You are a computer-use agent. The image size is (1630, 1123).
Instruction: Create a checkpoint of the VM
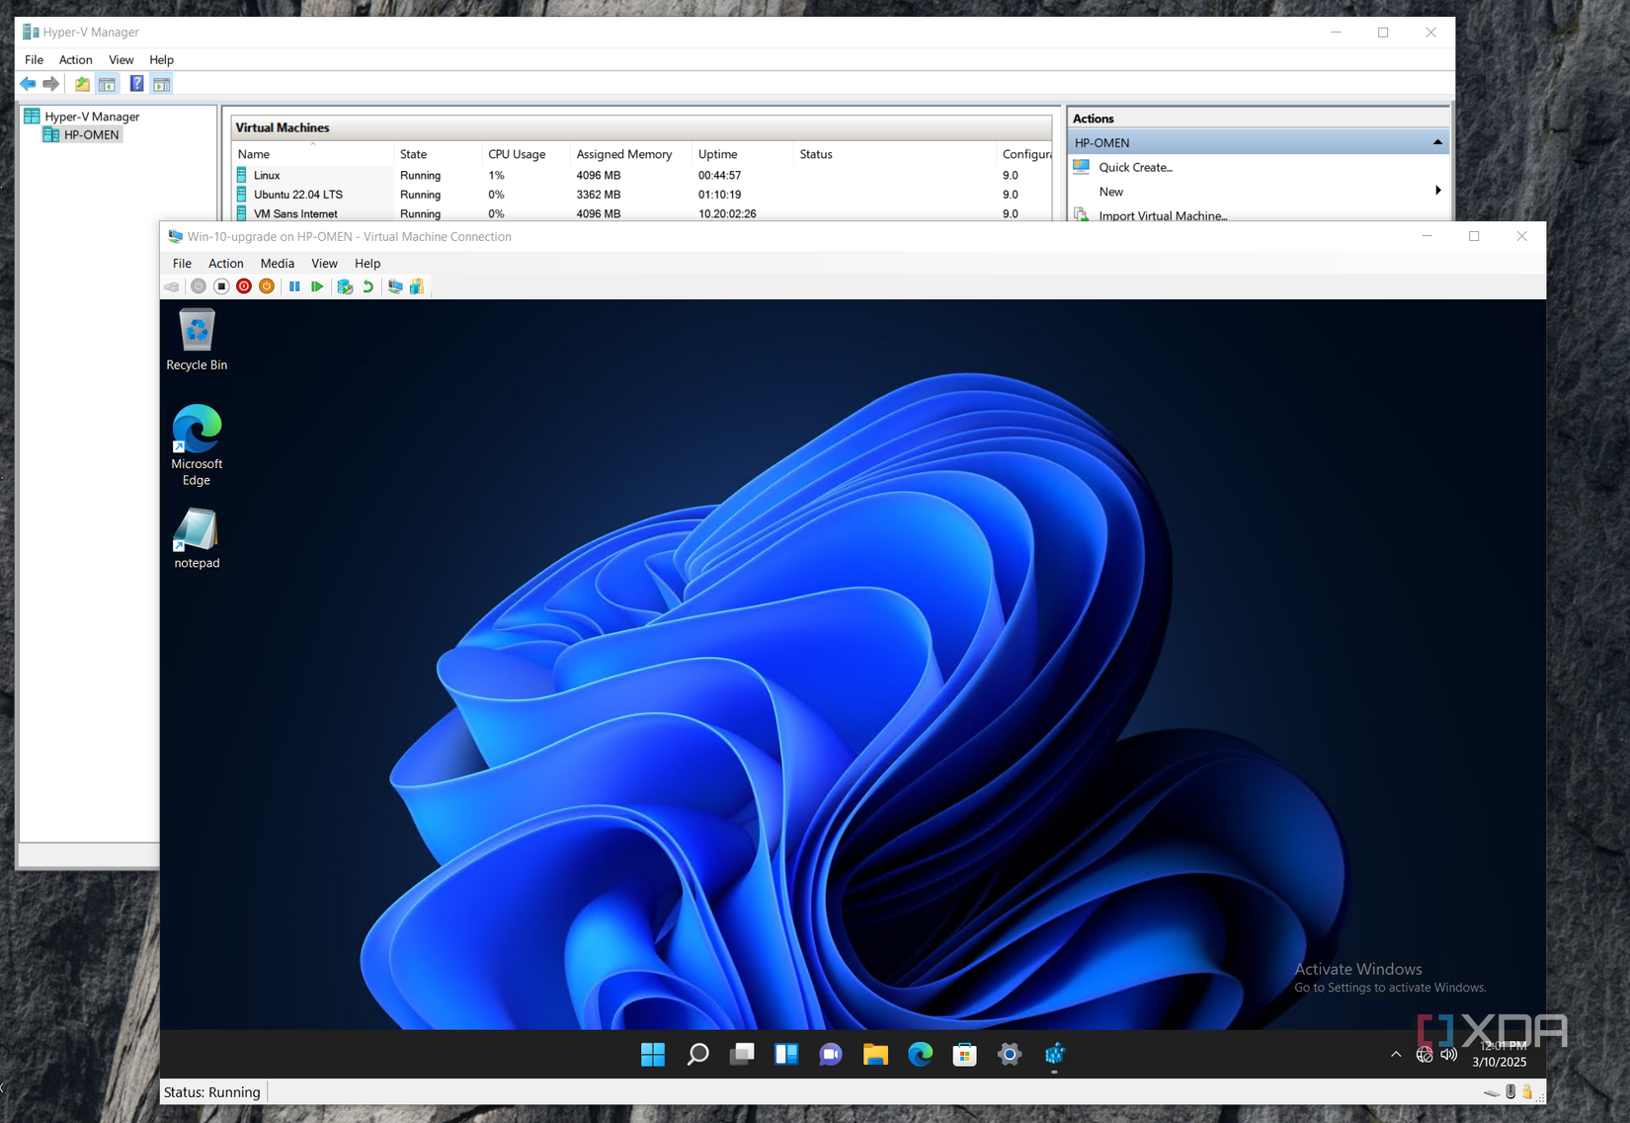pyautogui.click(x=345, y=286)
